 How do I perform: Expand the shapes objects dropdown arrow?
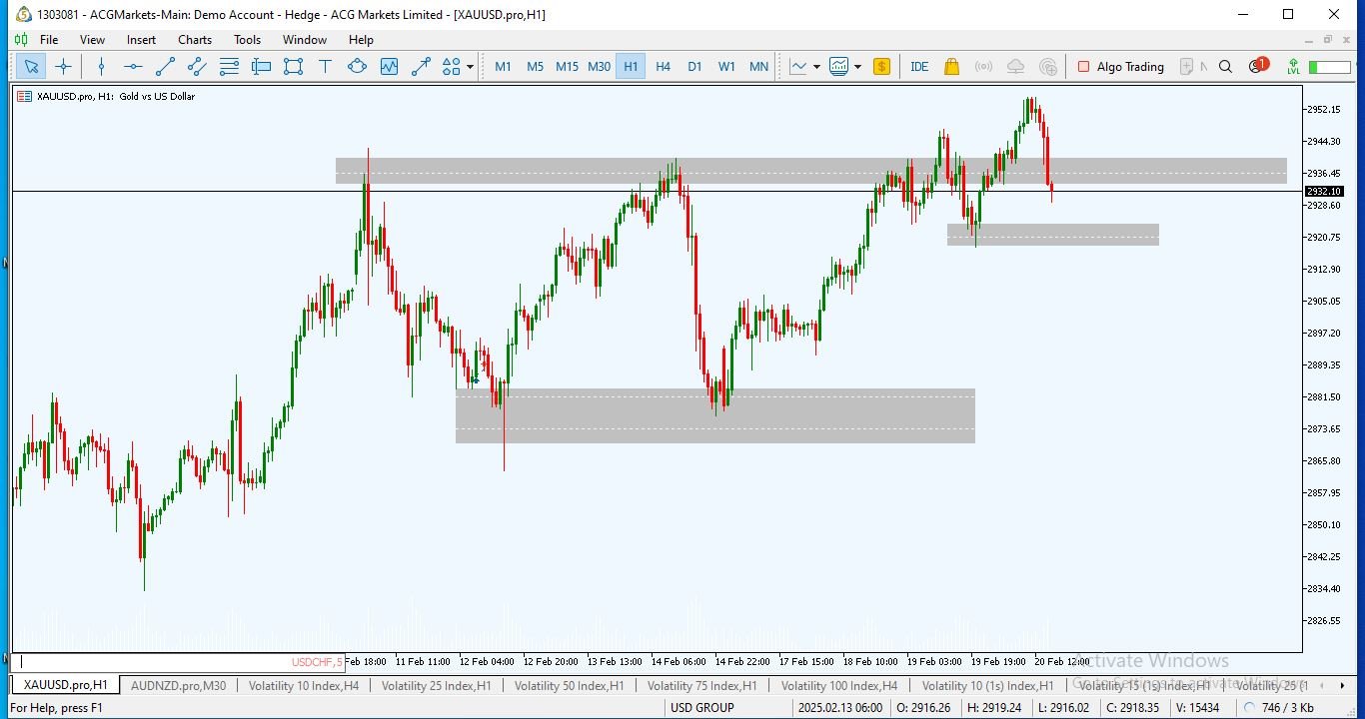[x=471, y=67]
